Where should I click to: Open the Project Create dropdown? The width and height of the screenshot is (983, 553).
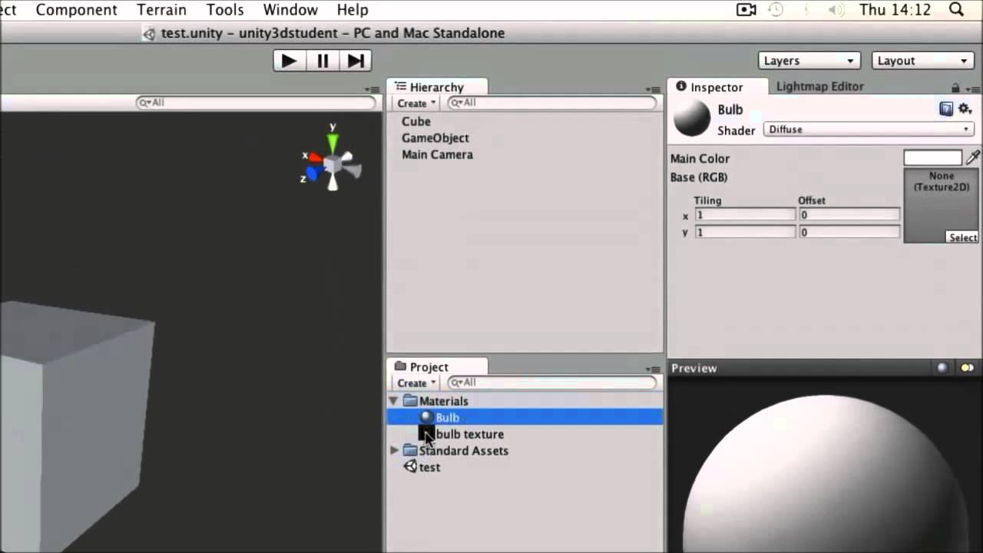pyautogui.click(x=416, y=382)
